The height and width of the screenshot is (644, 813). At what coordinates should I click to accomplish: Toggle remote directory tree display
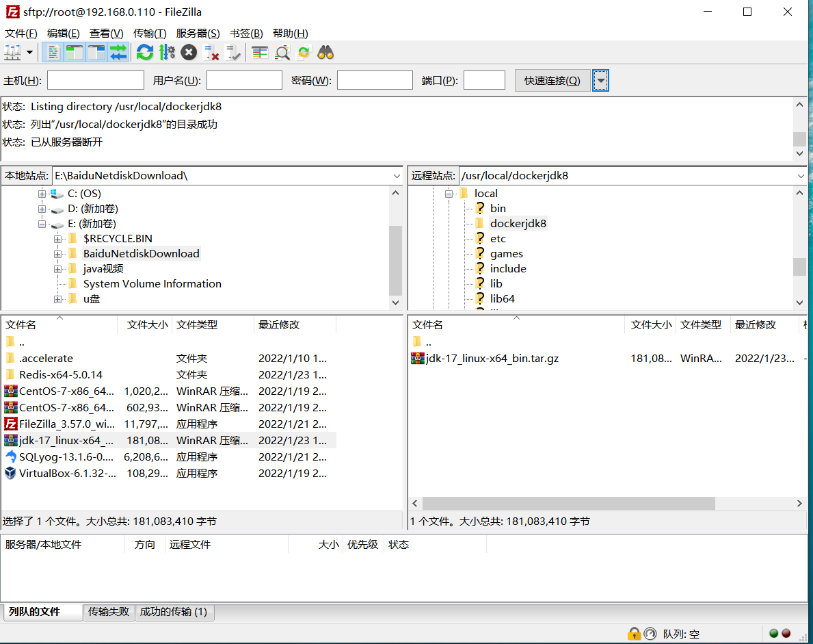pos(96,53)
